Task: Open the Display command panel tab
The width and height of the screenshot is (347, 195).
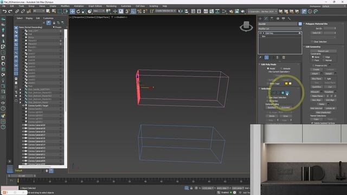Action: (x=283, y=19)
